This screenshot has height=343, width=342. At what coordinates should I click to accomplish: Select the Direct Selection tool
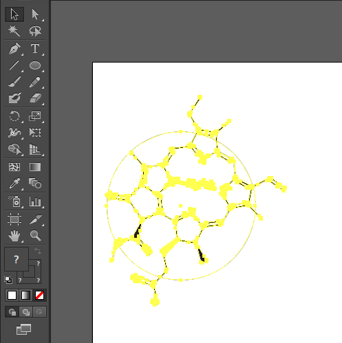[x=35, y=14]
